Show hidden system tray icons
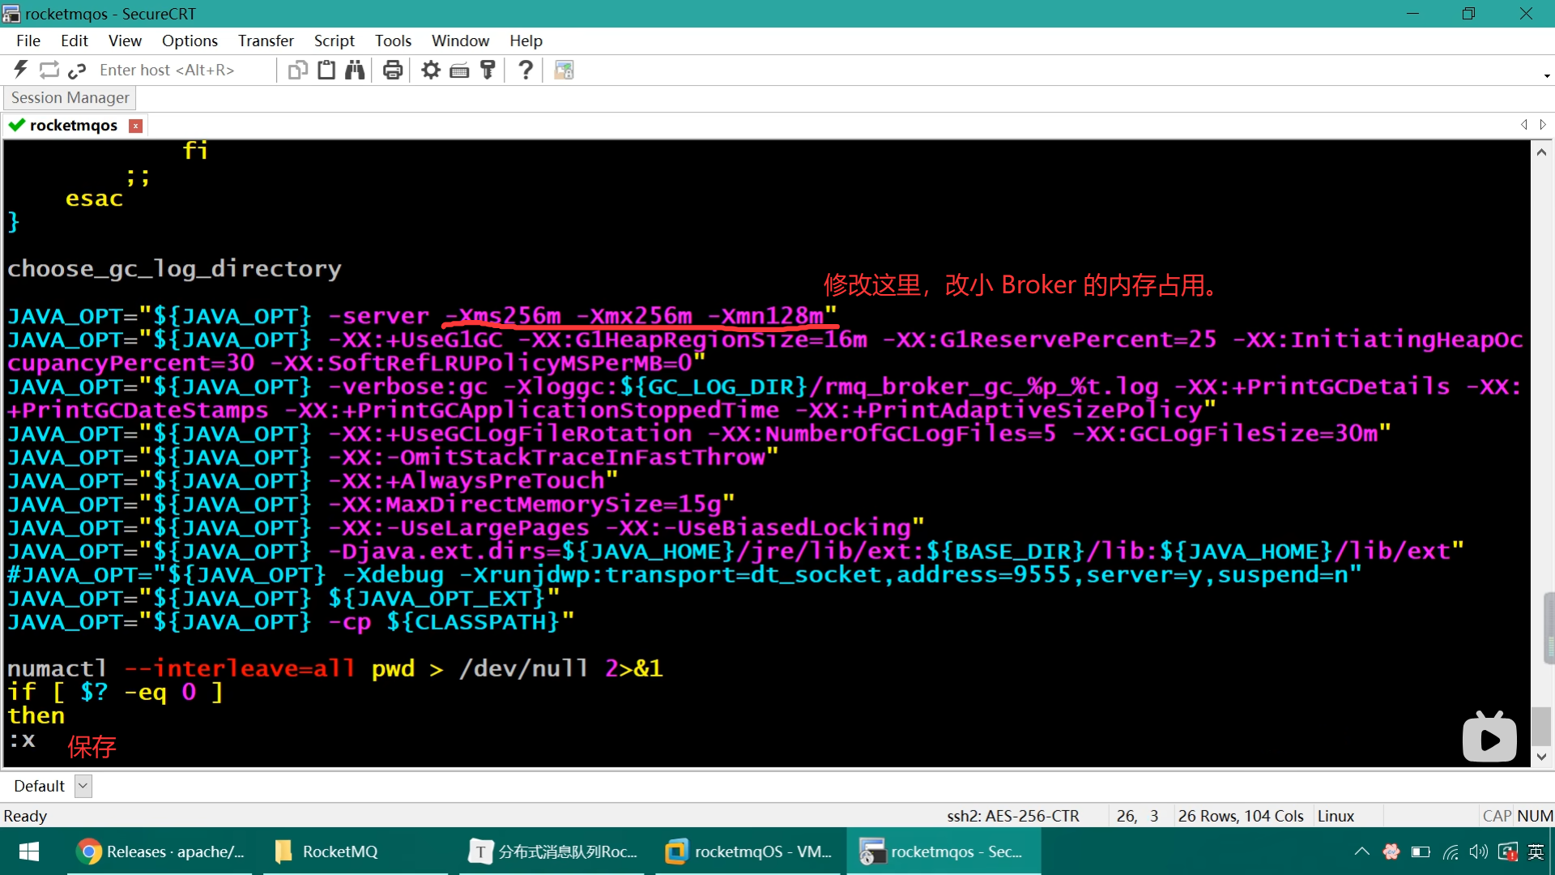The image size is (1555, 875). (x=1361, y=852)
